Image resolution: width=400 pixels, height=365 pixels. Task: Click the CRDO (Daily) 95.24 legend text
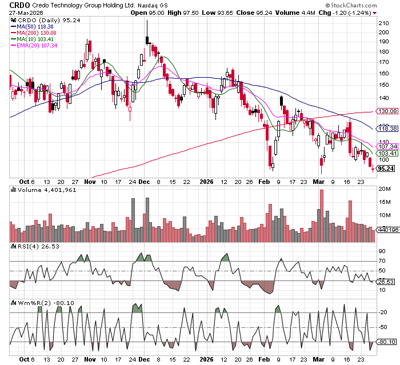click(49, 20)
